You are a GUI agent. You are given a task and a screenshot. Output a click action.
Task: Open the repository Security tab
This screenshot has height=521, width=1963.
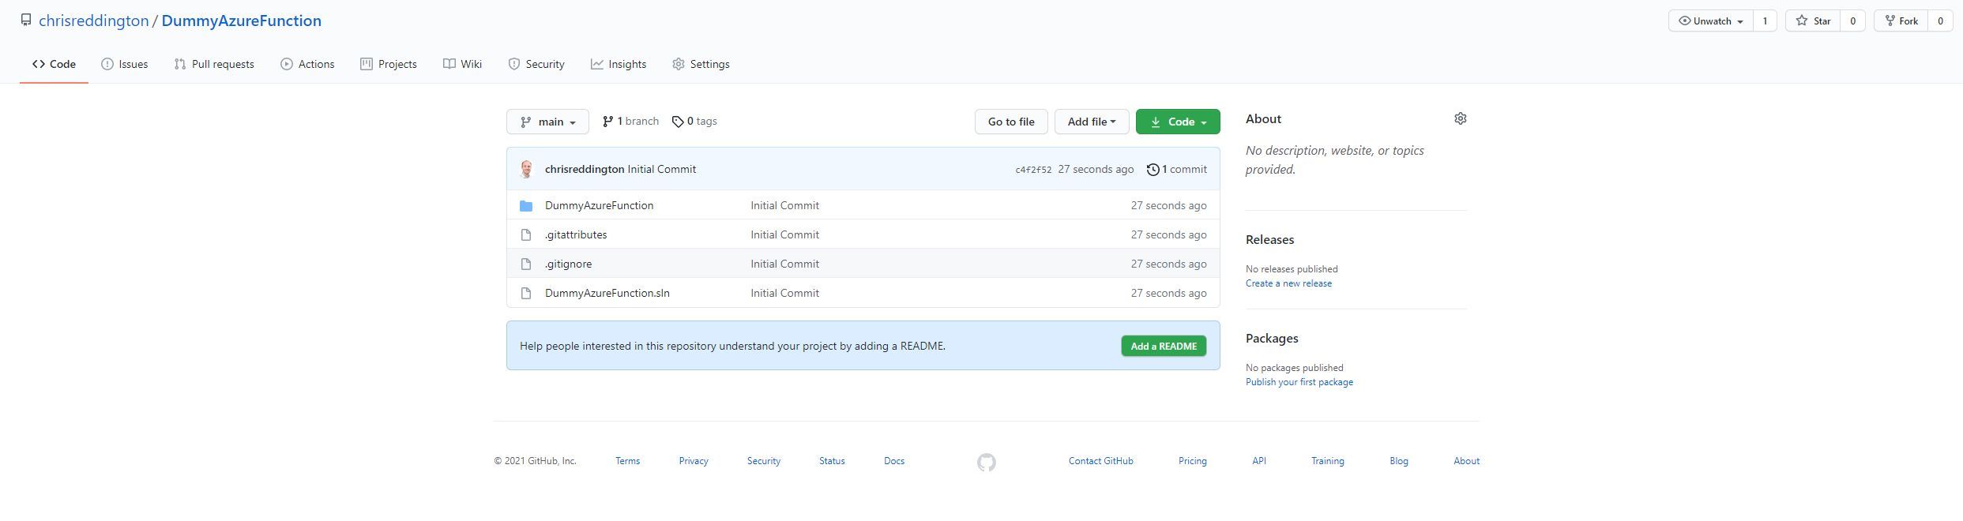536,64
